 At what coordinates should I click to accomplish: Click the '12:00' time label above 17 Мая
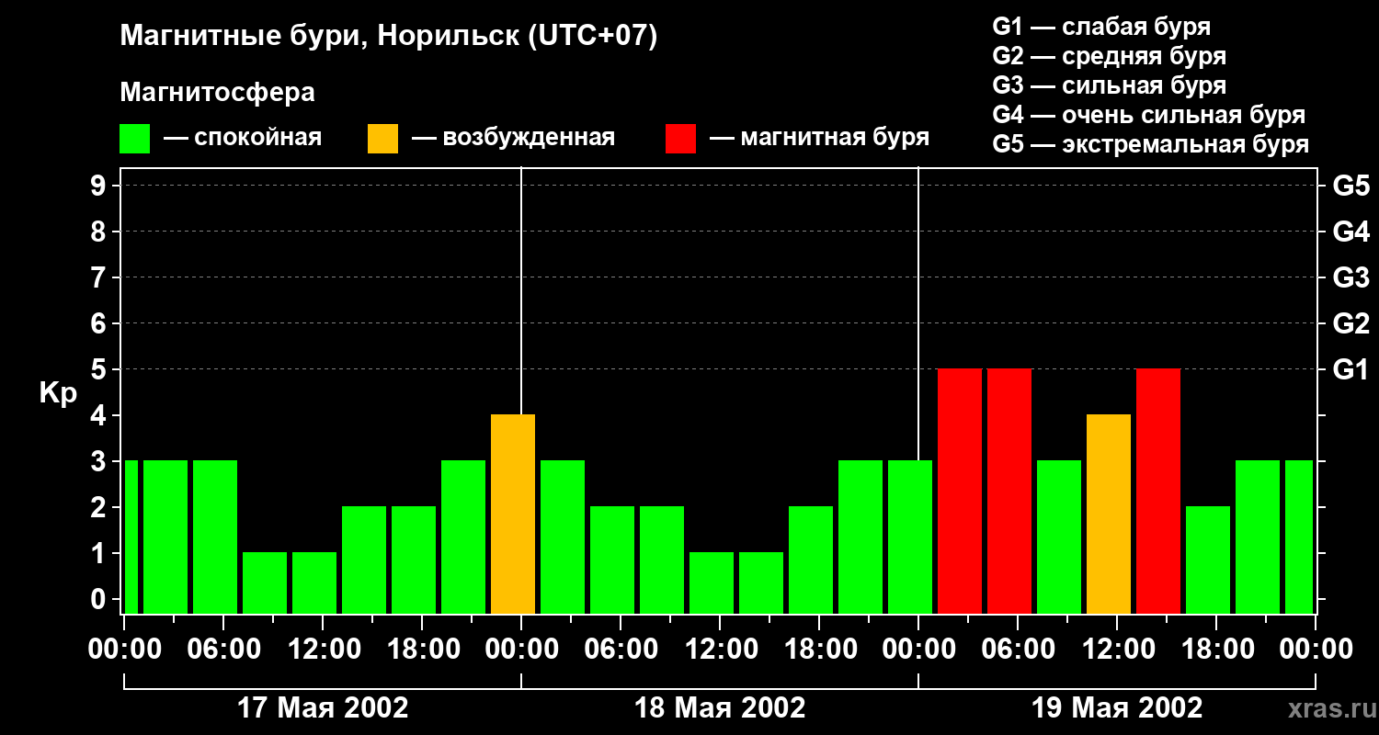[x=323, y=649]
